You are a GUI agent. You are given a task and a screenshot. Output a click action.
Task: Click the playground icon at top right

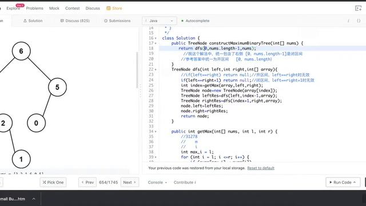pos(358,9)
